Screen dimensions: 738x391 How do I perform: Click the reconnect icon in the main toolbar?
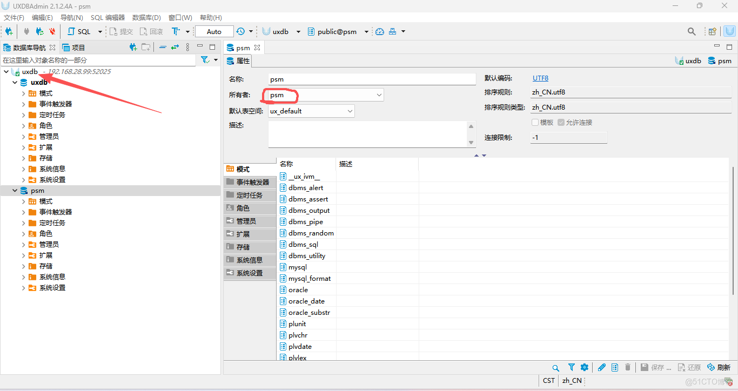coord(39,31)
